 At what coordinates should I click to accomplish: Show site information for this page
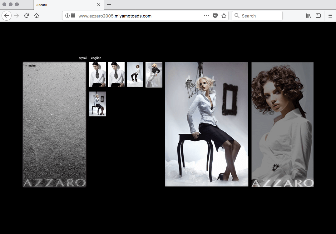(67, 16)
